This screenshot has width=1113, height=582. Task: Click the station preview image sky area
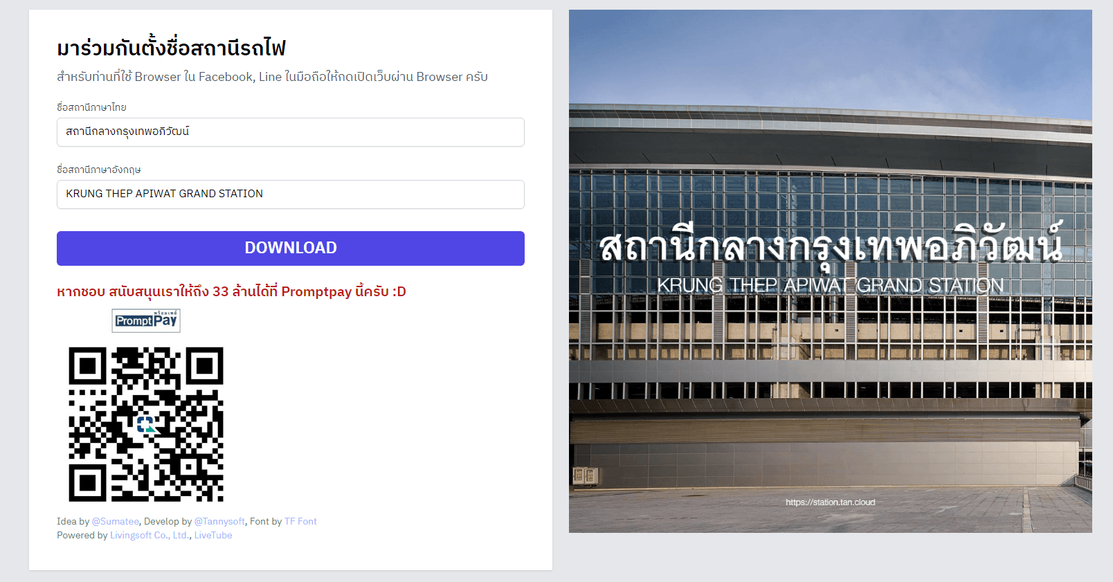pyautogui.click(x=831, y=55)
